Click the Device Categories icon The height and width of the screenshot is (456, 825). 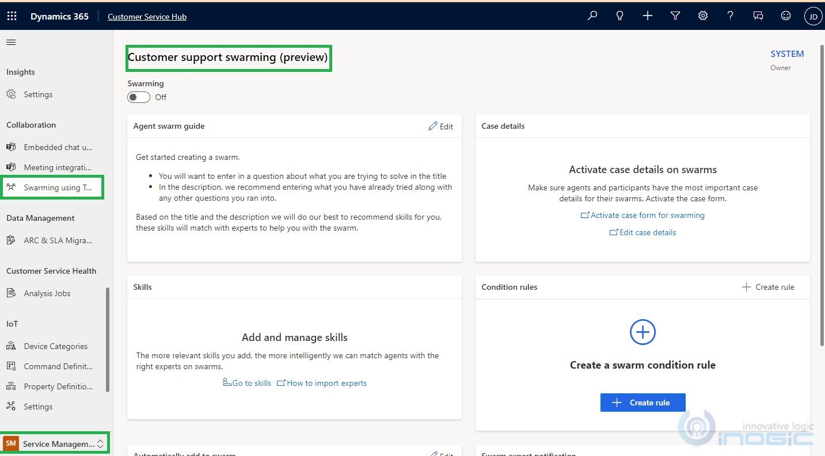coord(11,346)
